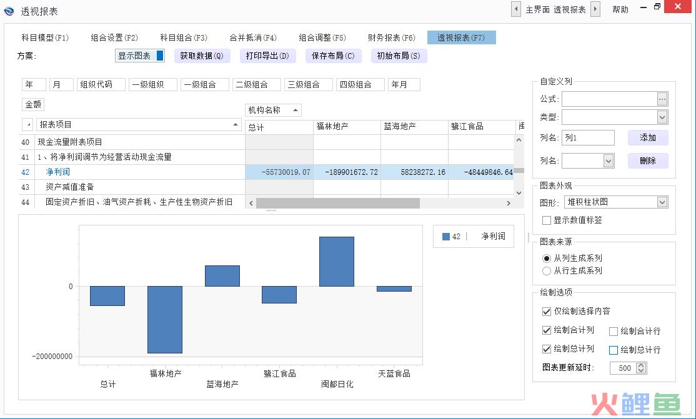Check 绘制总计行 checkbox
Image resolution: width=696 pixels, height=419 pixels.
click(614, 350)
